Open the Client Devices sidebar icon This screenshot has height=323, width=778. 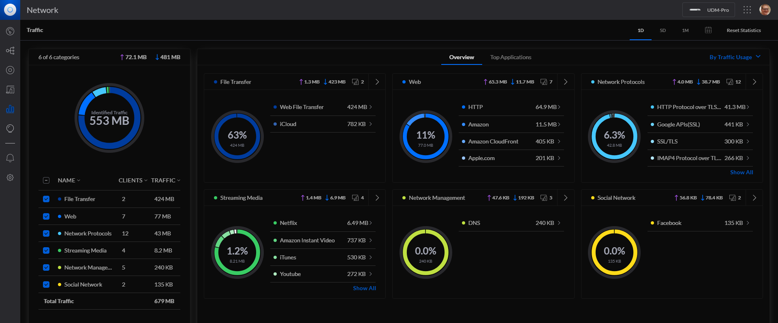(x=10, y=90)
